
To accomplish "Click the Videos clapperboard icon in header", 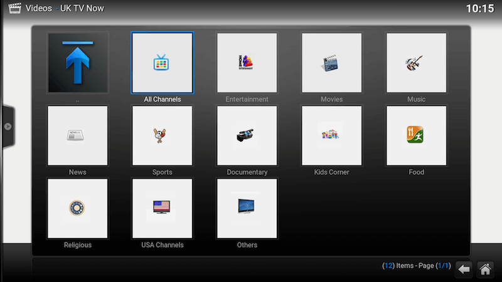I will [x=13, y=8].
